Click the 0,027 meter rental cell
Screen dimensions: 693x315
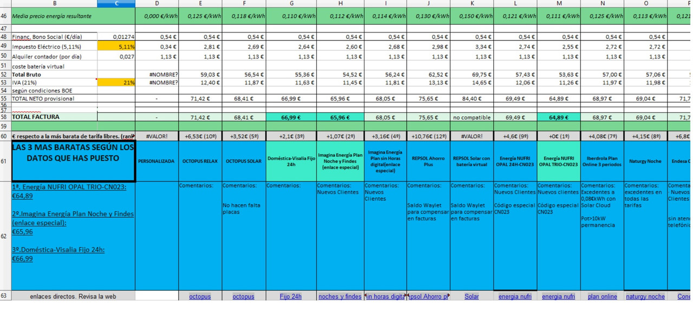tap(116, 56)
